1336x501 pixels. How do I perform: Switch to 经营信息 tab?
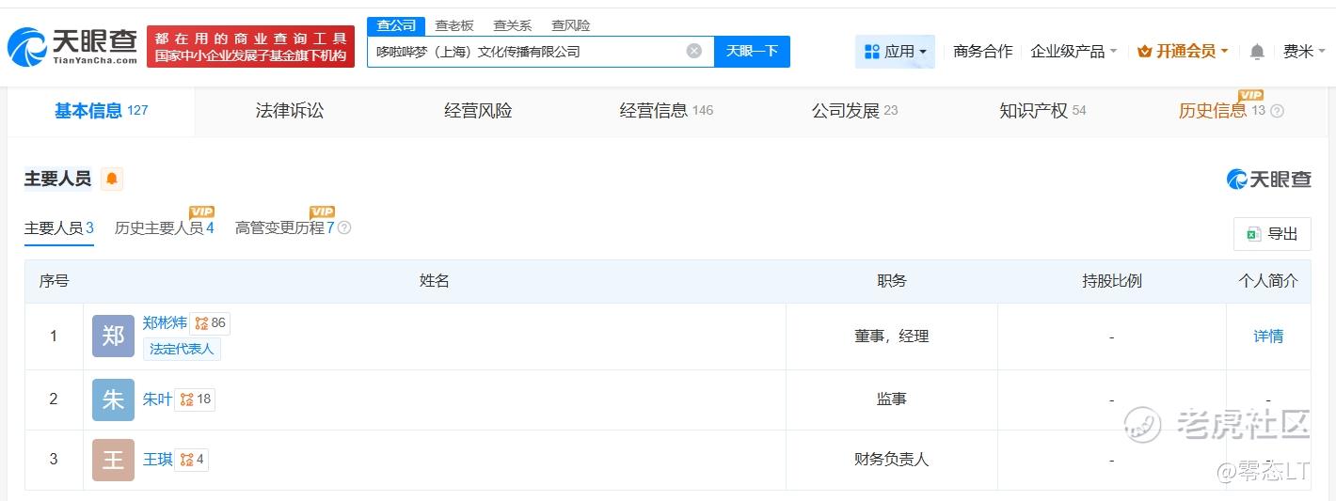pos(666,111)
